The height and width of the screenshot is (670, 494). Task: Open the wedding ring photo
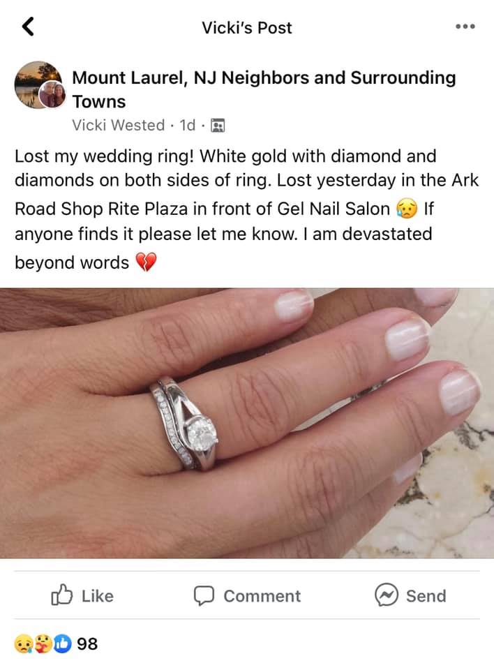(247, 423)
